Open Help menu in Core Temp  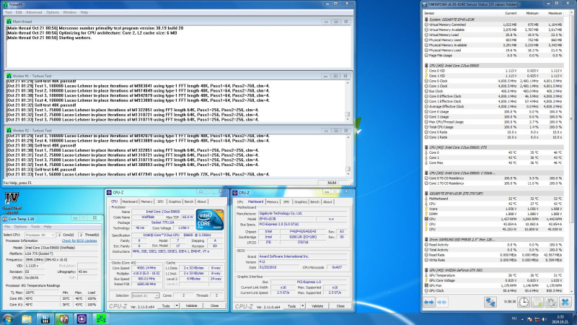click(x=48, y=227)
